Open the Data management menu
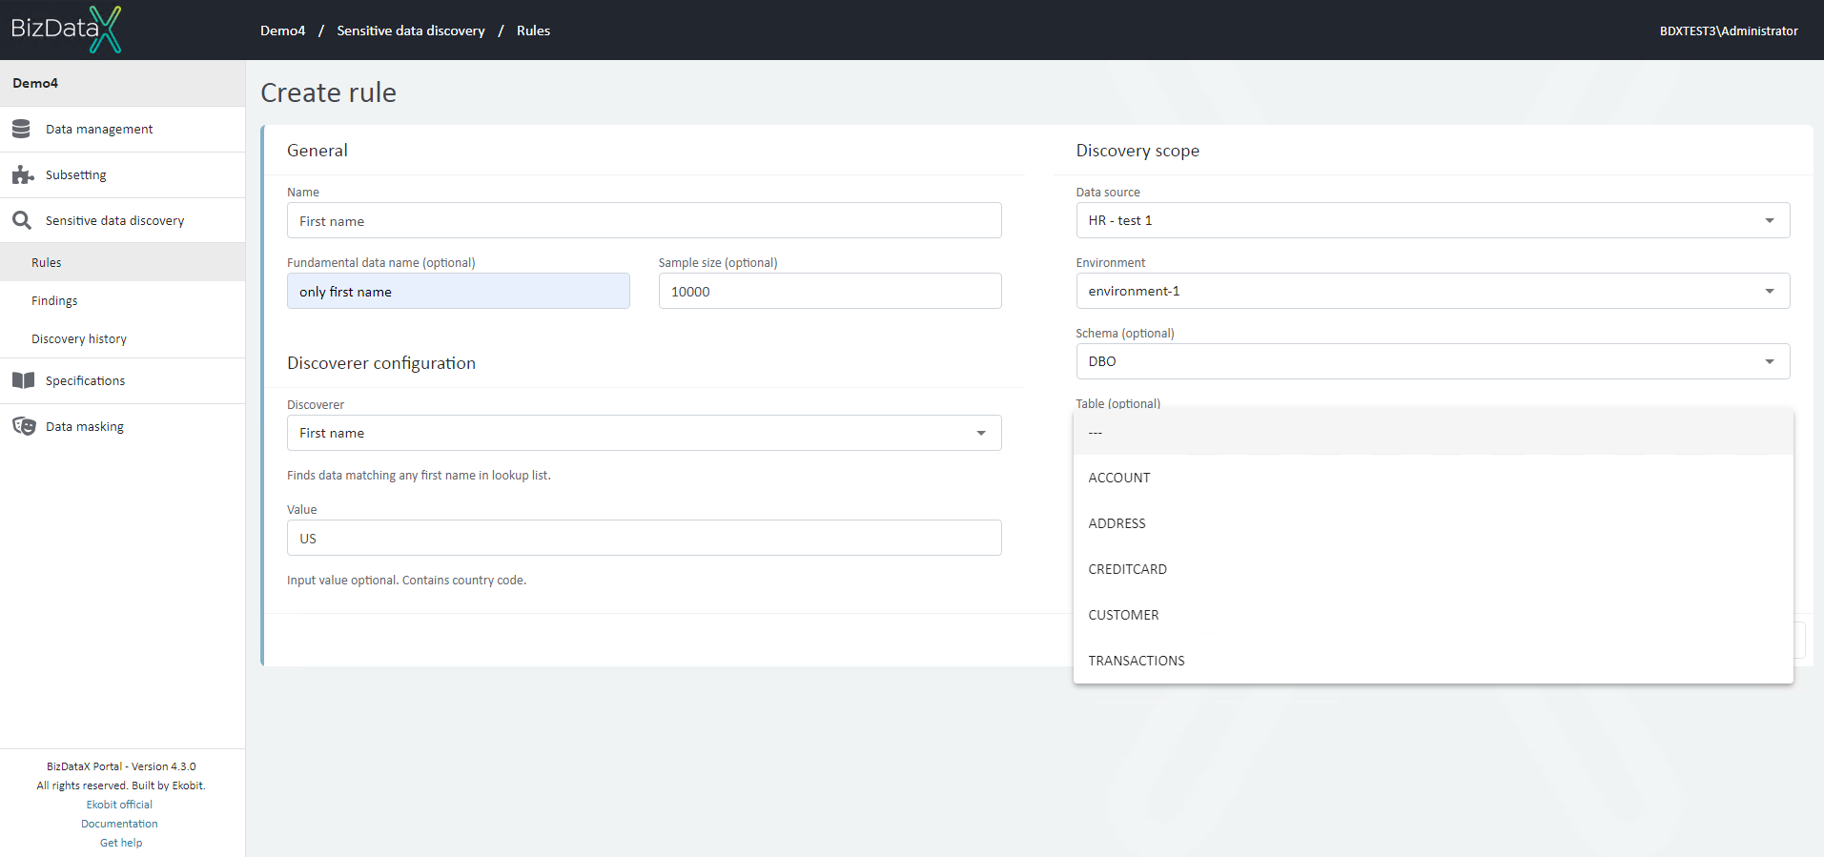The height and width of the screenshot is (857, 1824). click(122, 129)
